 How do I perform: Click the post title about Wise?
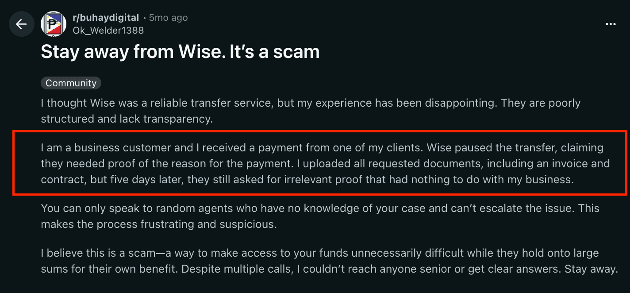[x=180, y=52]
